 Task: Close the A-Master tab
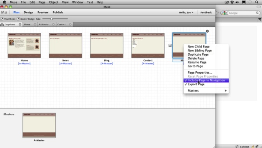point(53,25)
